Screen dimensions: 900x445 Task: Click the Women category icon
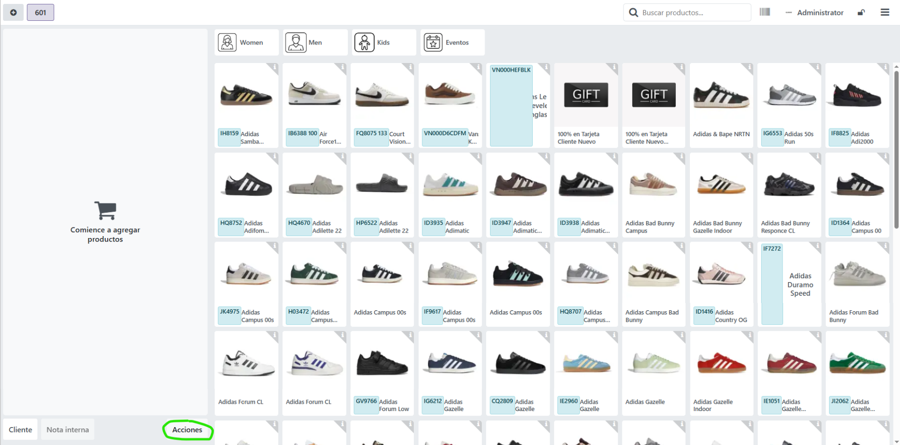[227, 43]
